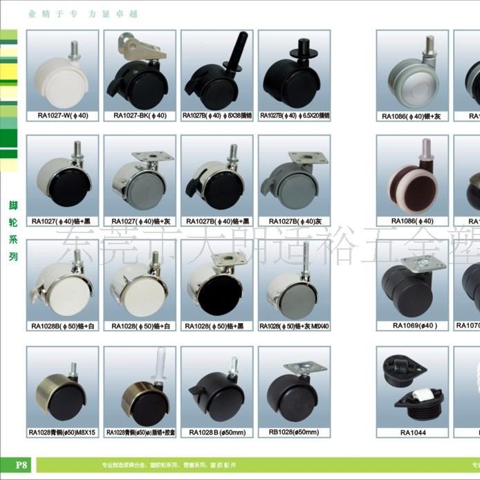This screenshot has width=480, height=480.
Task: Select the label 'RA1027B(φ40)铬+黑'
Action: (x=217, y=221)
